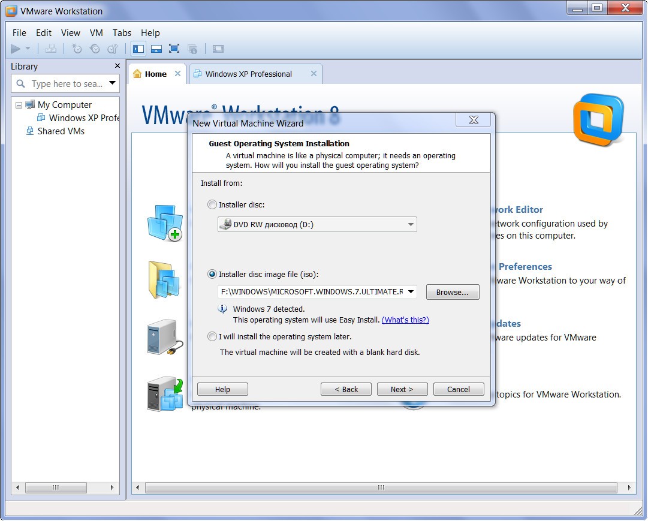This screenshot has height=521, width=648.
Task: Click the Library panel horizontal scrollbar thumb
Action: [56, 487]
